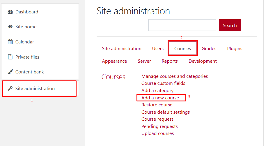Screen dimensions: 266x146
Task: Open the Server tab
Action: point(144,61)
